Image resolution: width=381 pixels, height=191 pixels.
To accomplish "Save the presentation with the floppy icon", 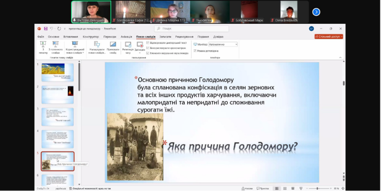I will (x=45, y=29).
